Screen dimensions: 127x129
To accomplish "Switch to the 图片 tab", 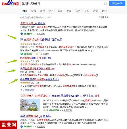I will (x=51, y=11).
